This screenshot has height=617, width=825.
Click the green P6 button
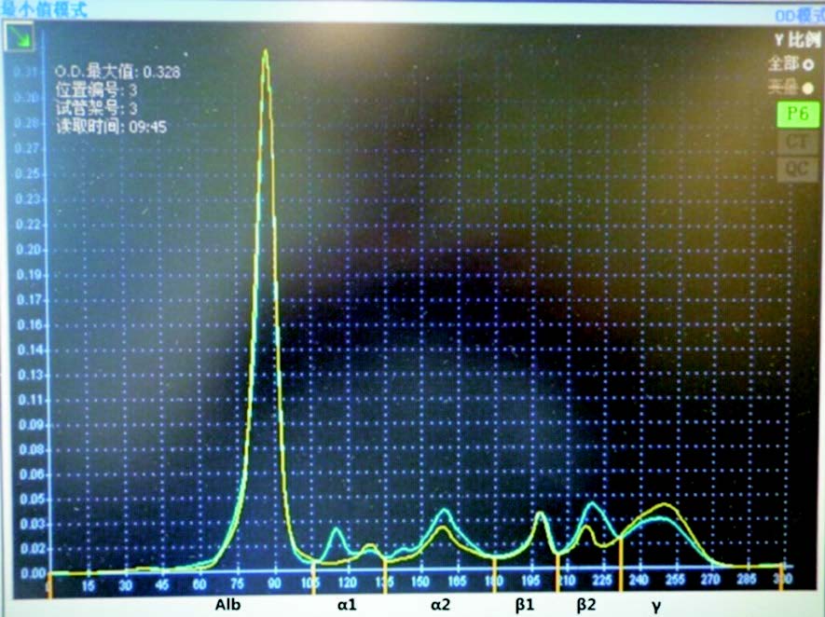click(798, 114)
